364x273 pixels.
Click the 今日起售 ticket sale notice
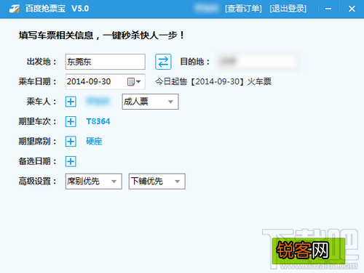(213, 81)
